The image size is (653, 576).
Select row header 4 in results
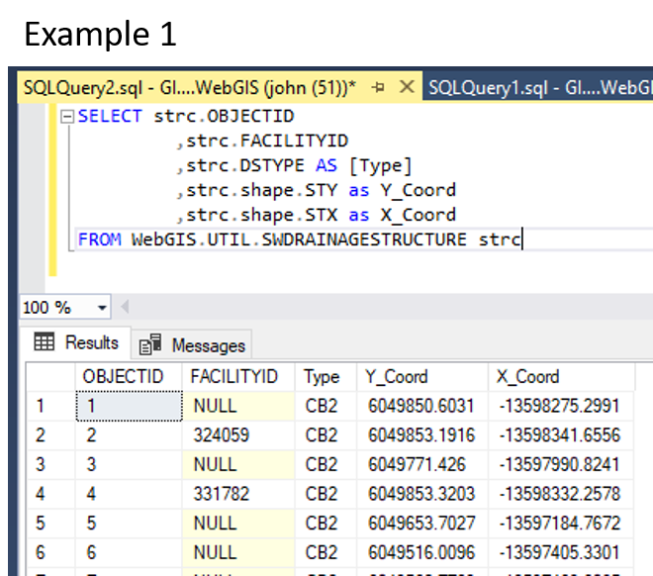point(50,494)
